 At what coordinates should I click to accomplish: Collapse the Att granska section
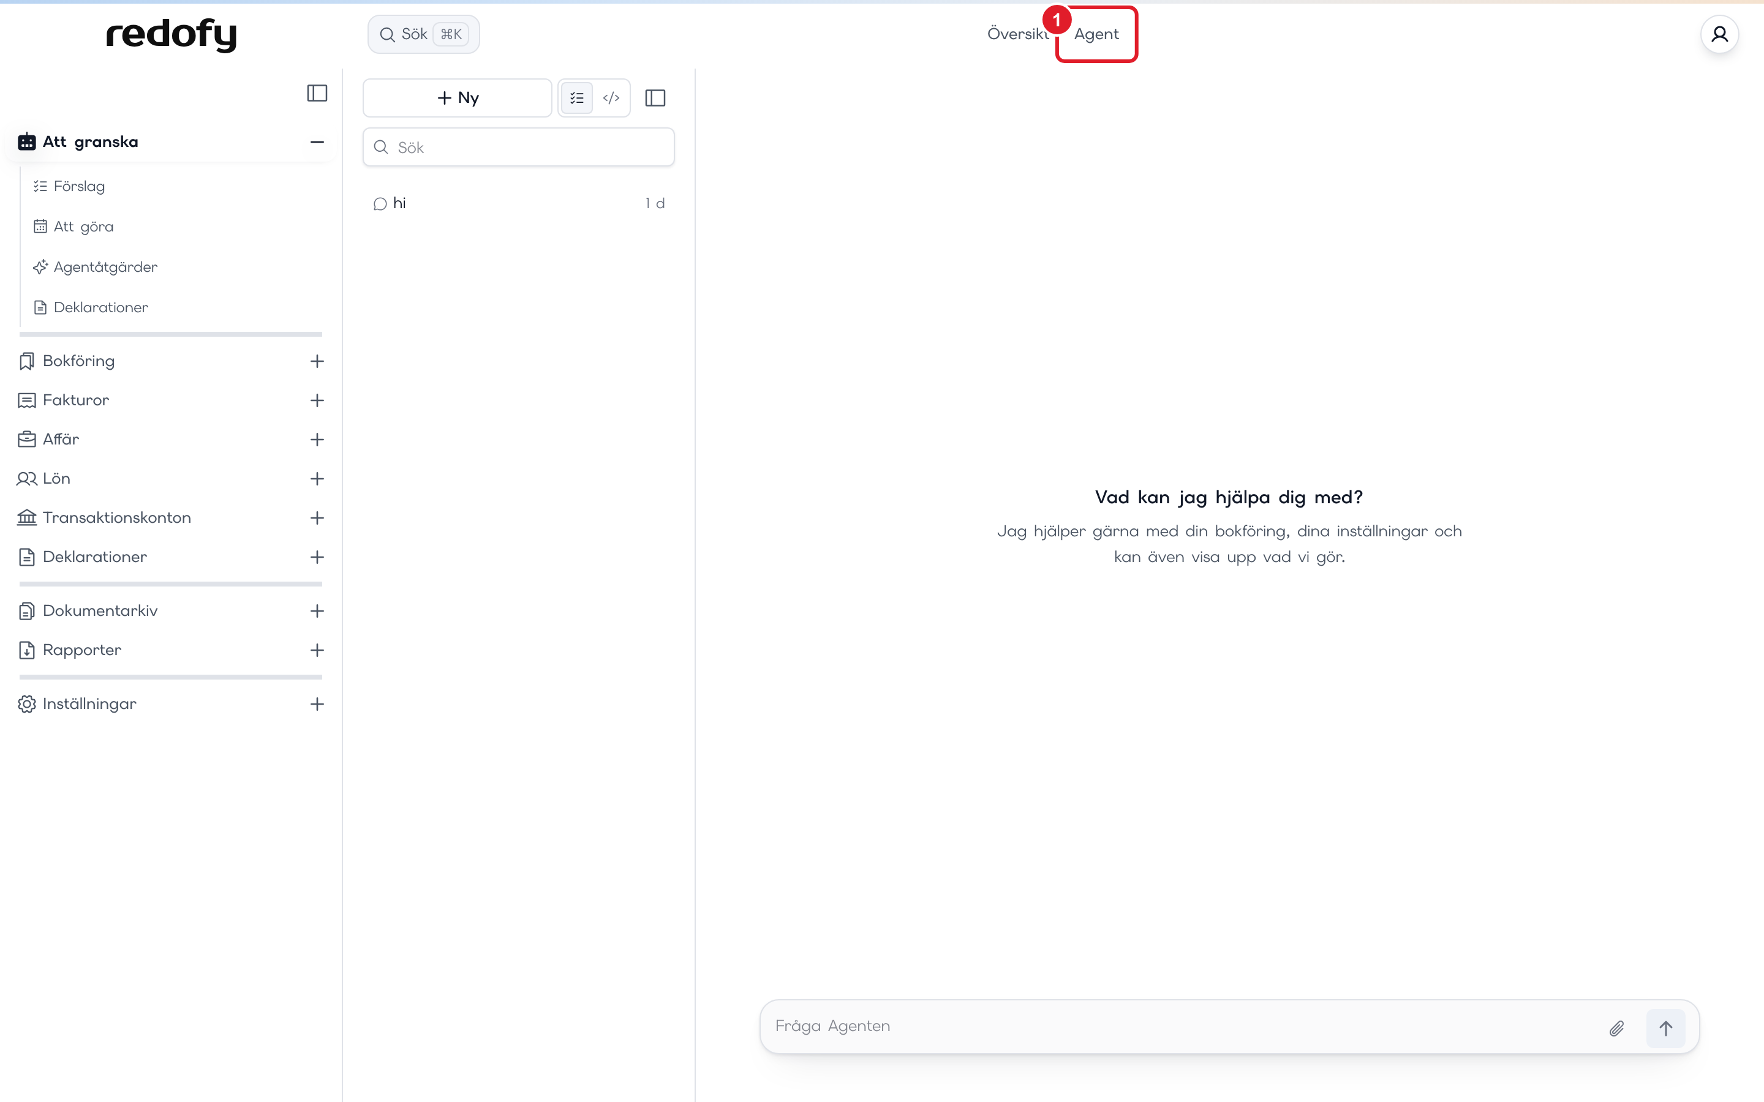tap(317, 142)
